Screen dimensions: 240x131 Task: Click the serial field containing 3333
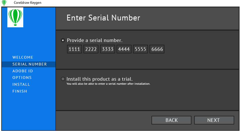click(x=107, y=49)
